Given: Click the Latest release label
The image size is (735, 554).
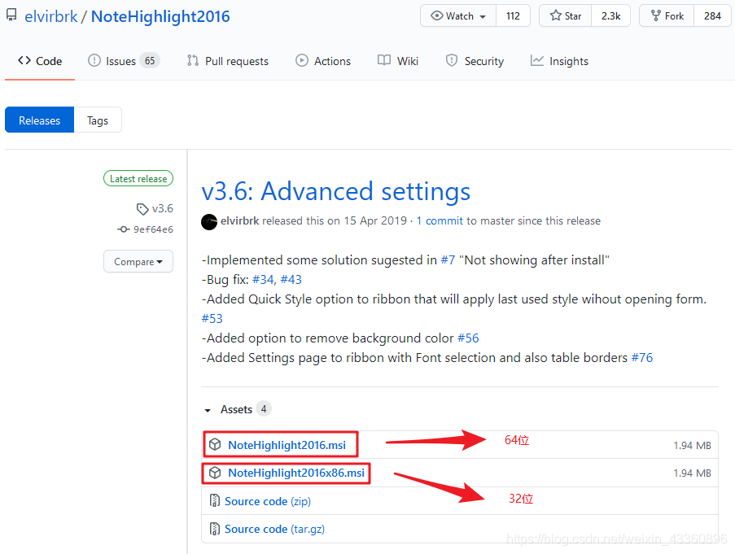Looking at the screenshot, I should coord(138,178).
